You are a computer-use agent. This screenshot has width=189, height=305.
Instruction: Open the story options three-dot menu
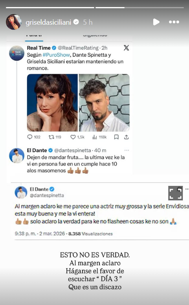pos(174,22)
